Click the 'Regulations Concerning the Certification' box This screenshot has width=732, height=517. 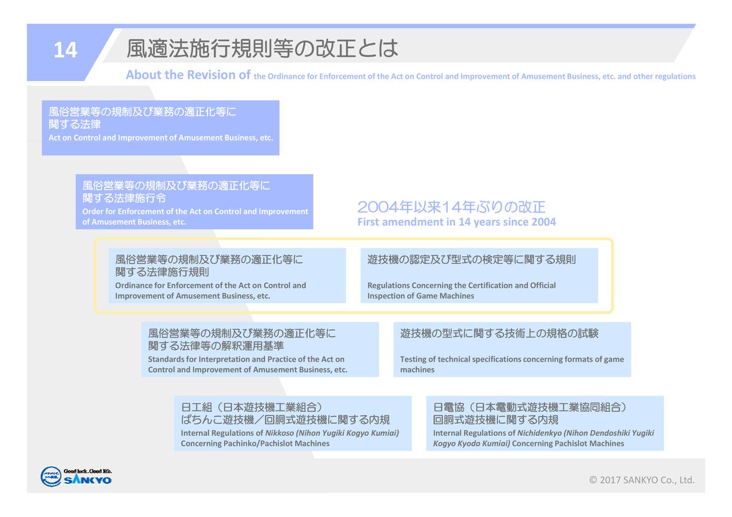[x=479, y=275]
